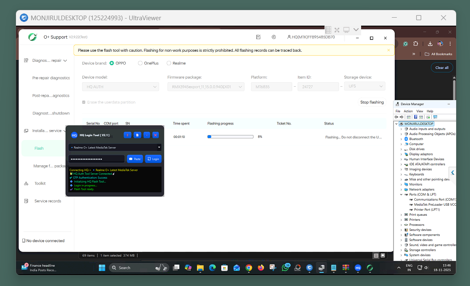470x286 pixels.
Task: Open Service records in the sidebar
Action: click(x=48, y=201)
